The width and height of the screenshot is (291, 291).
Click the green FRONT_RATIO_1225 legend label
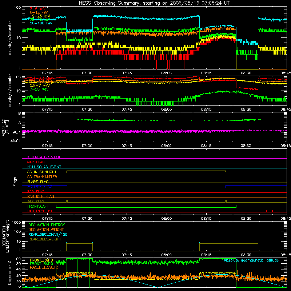[x=47, y=264]
